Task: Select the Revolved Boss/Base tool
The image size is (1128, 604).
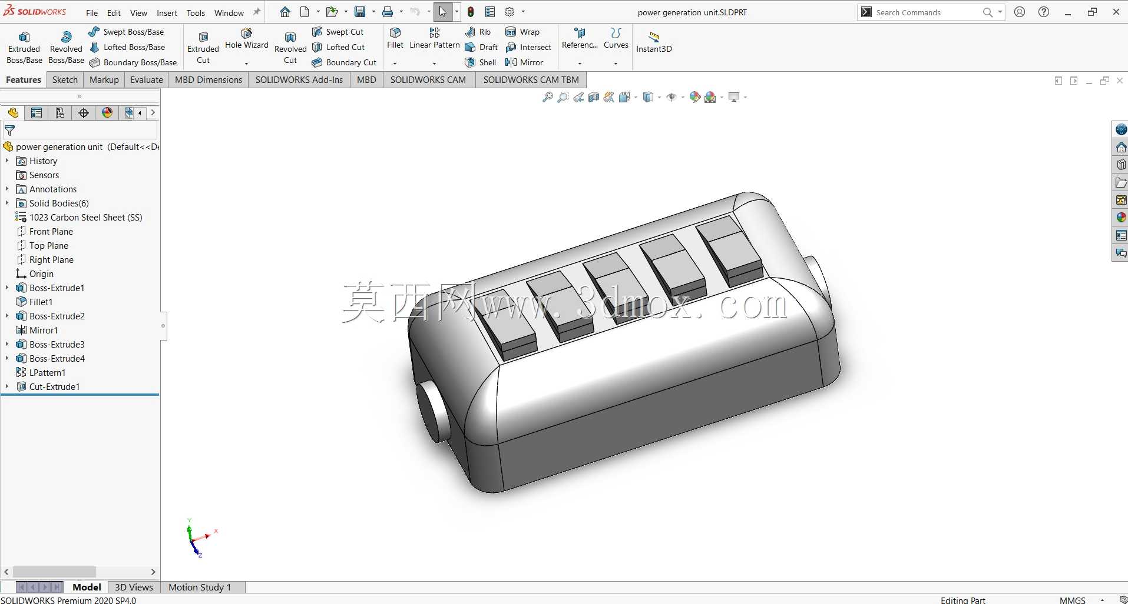Action: point(66,47)
